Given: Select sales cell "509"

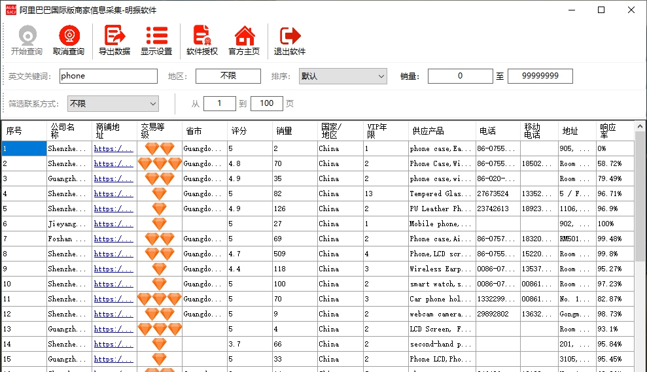Looking at the screenshot, I should coord(295,254).
